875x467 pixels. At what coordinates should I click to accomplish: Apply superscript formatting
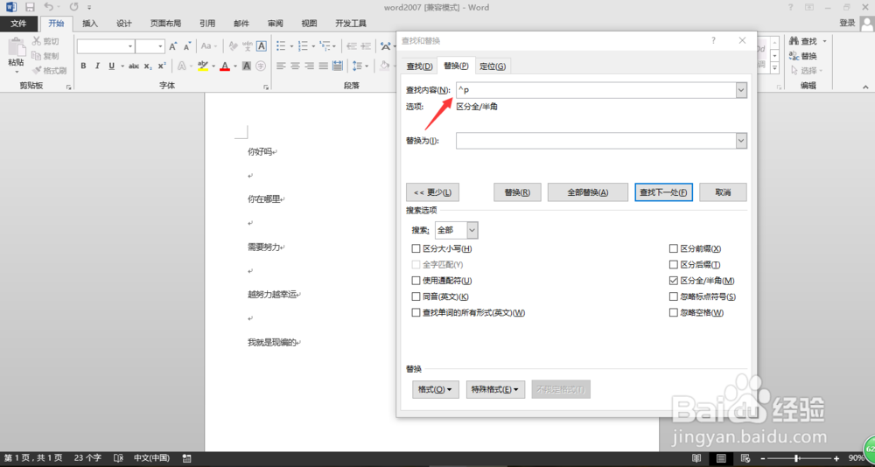pos(162,66)
